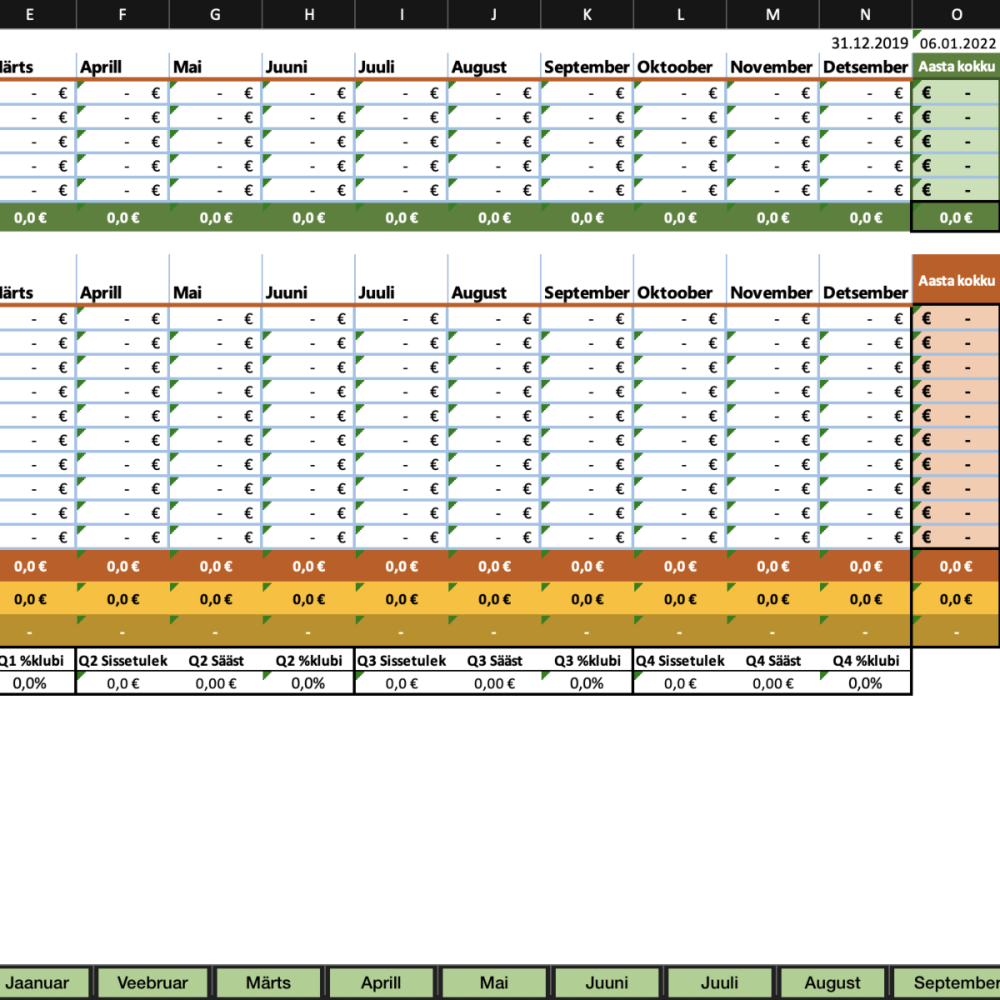Open the September sheet tab
This screenshot has width=1000, height=1000.
950,982
